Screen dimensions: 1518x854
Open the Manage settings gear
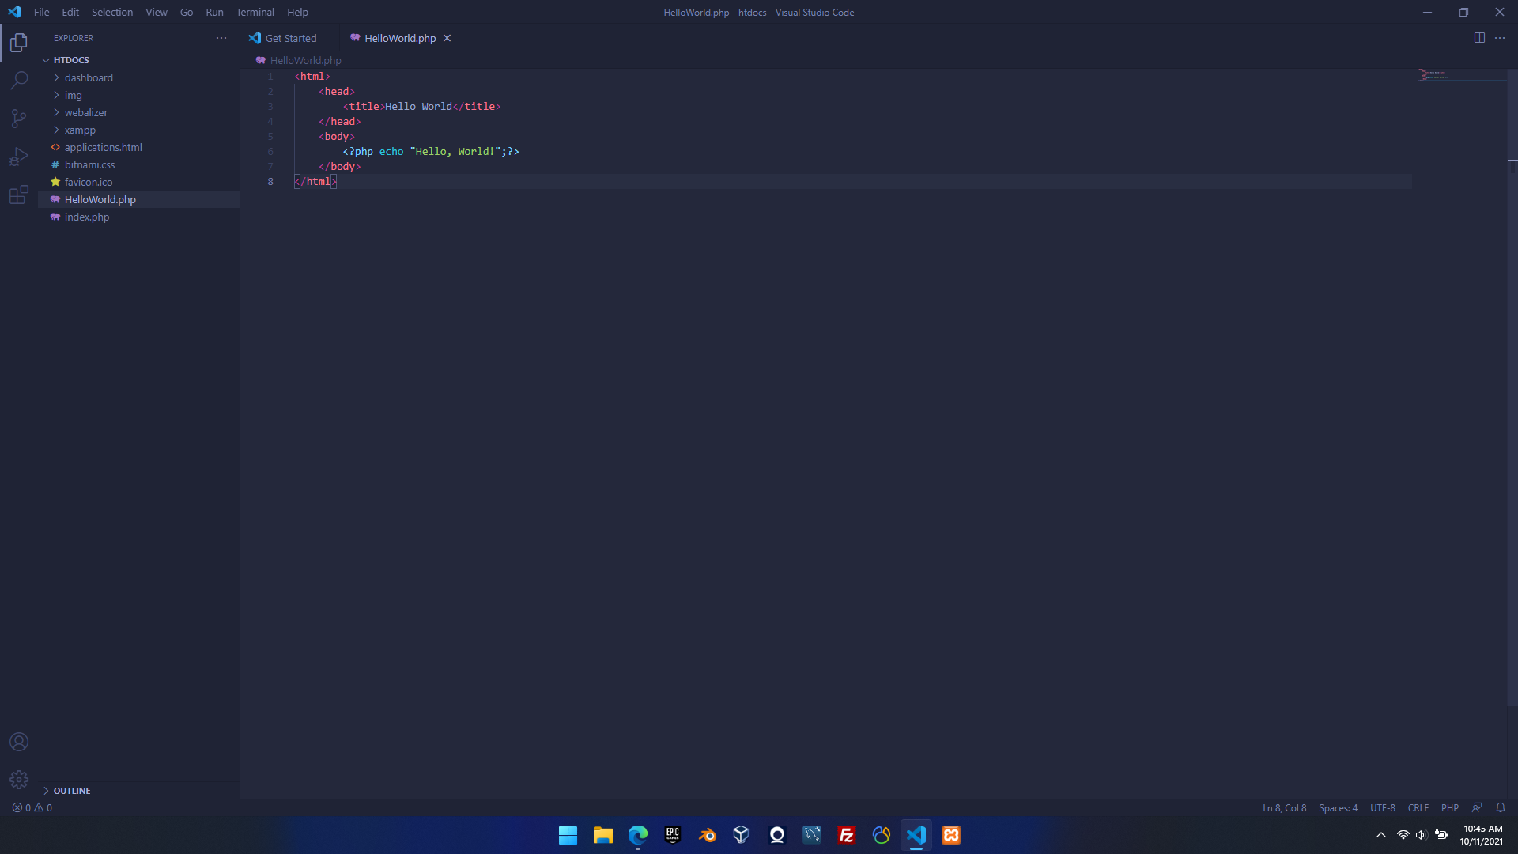19,780
